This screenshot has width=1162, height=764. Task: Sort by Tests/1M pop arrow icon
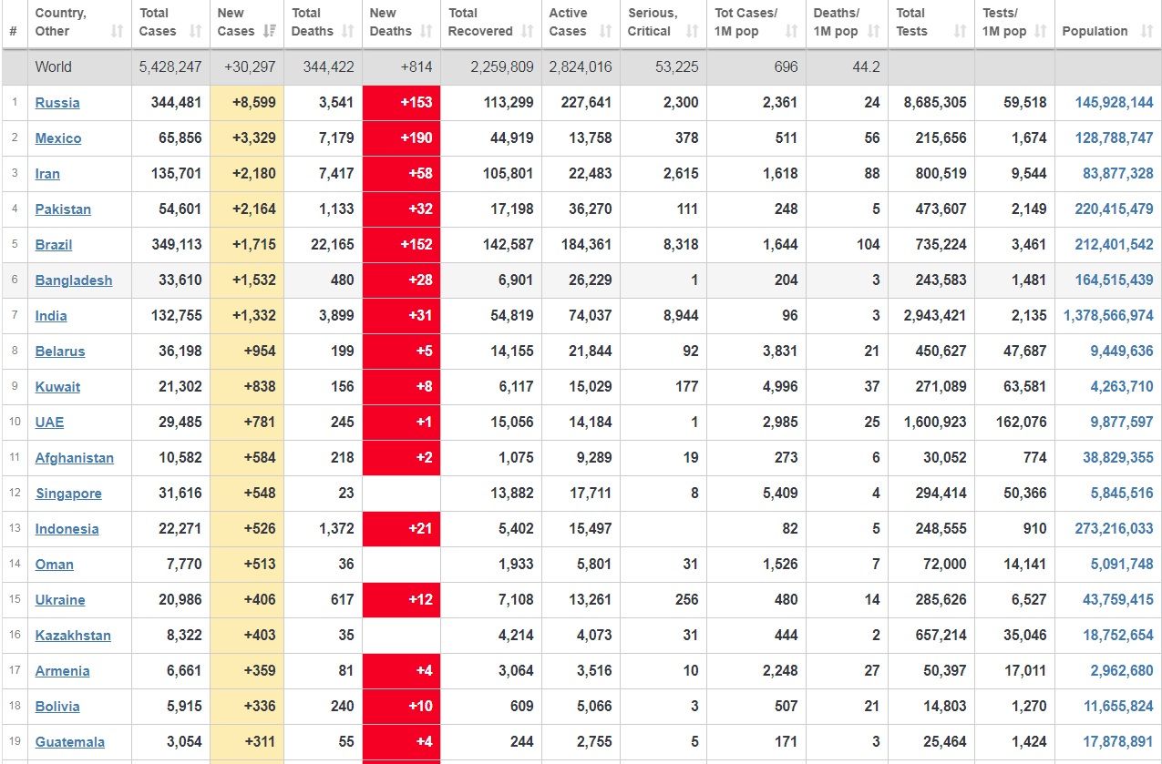pos(1040,31)
